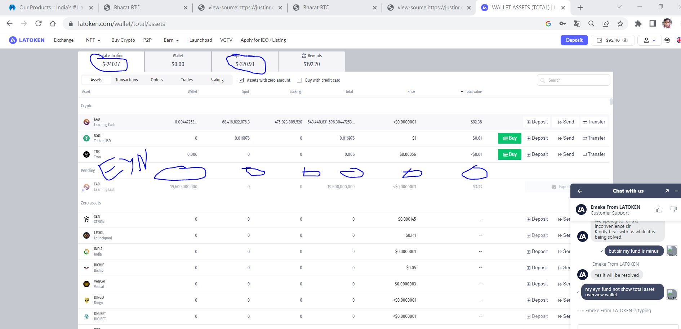Open VCTV menu item

pyautogui.click(x=226, y=40)
